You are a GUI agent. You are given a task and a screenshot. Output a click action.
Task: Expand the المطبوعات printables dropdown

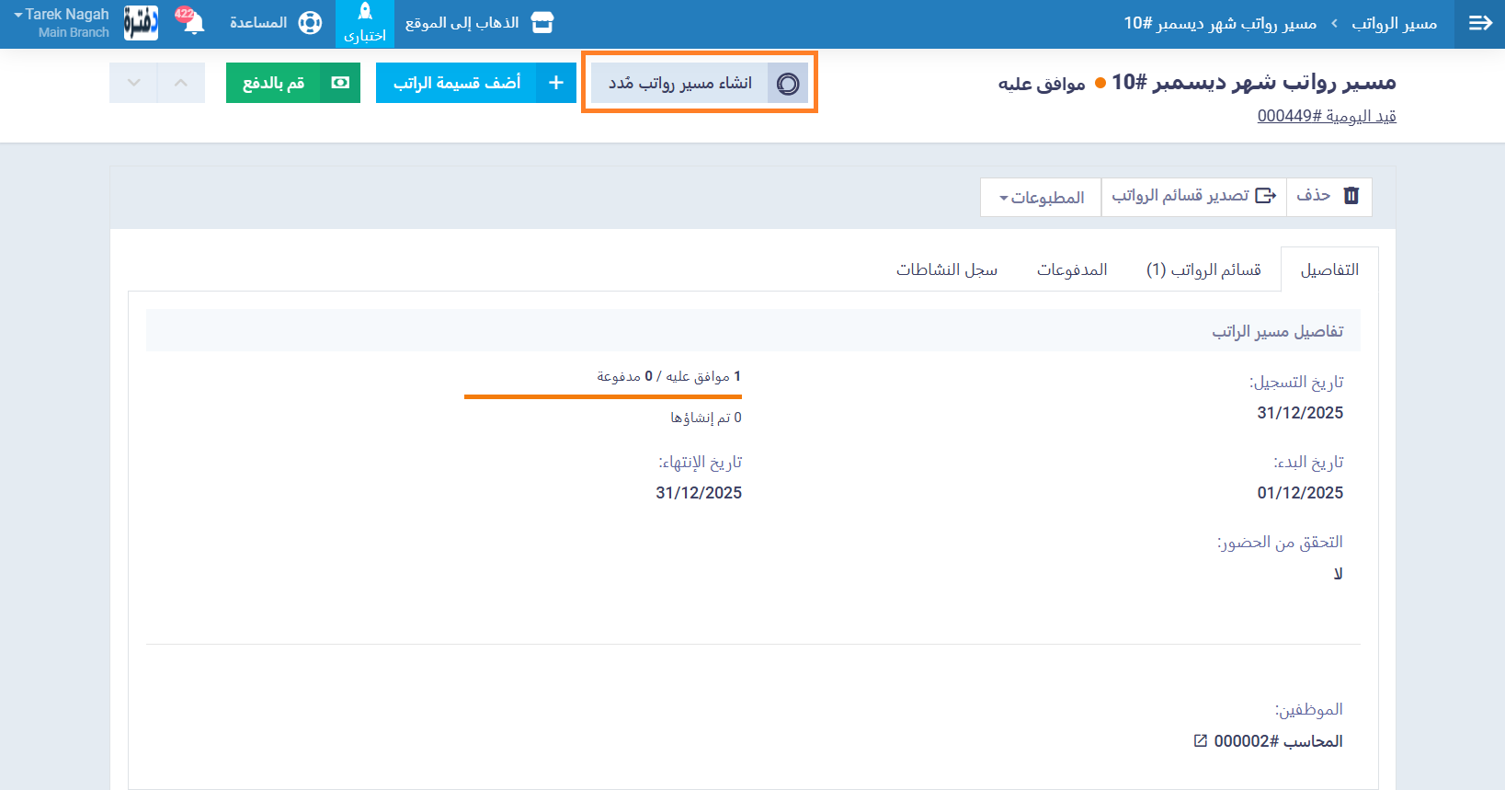coord(1041,198)
